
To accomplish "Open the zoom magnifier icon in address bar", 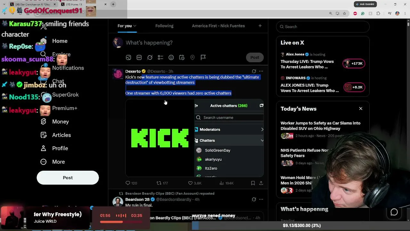I will coord(331,13).
